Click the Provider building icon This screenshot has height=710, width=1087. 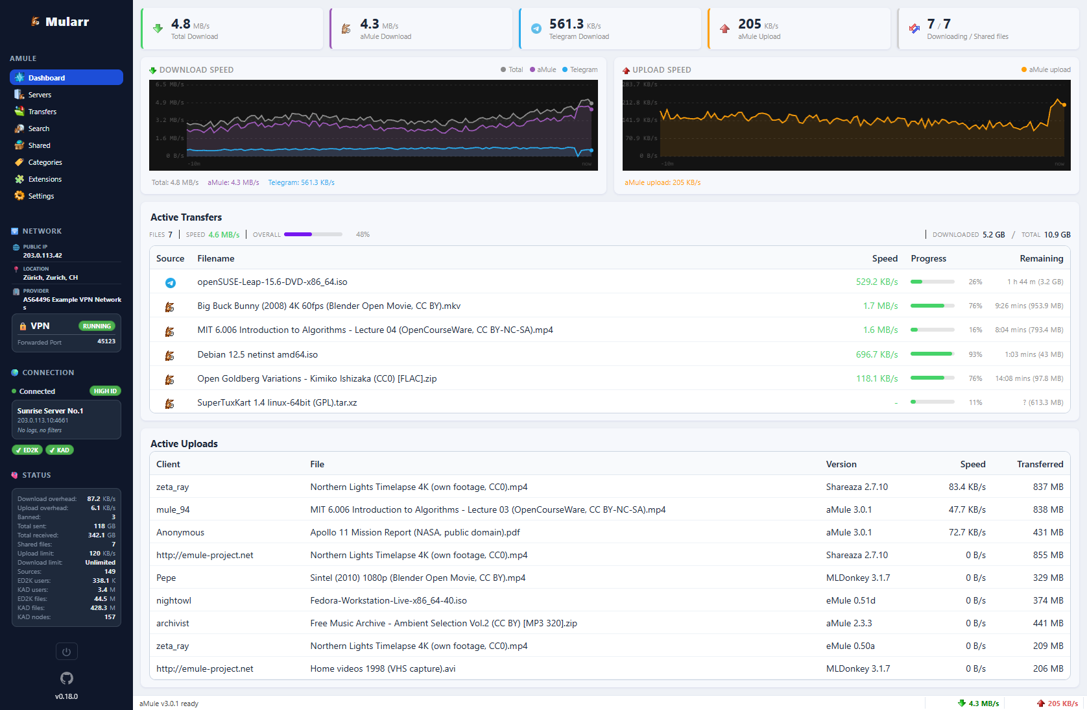coord(16,291)
